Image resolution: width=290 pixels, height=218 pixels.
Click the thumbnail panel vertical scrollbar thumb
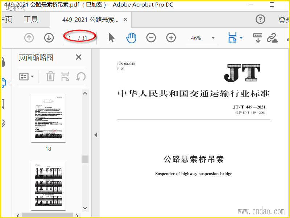tap(85, 159)
